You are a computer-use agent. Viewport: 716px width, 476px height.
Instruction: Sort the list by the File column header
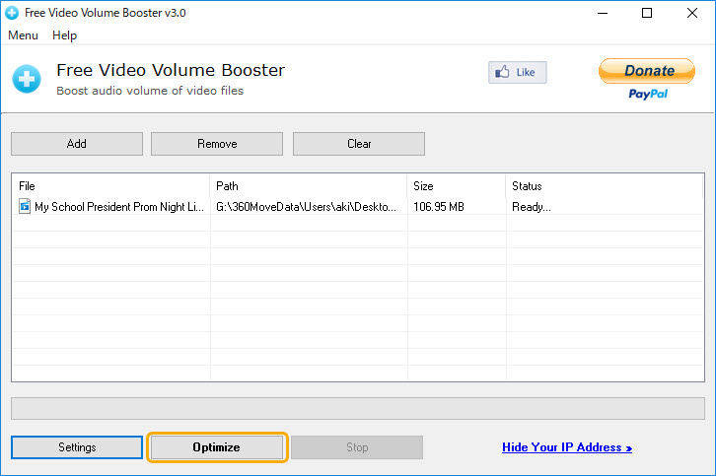tap(111, 185)
